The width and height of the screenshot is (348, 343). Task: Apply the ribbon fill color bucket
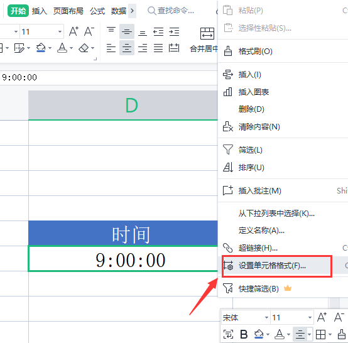coord(41,48)
